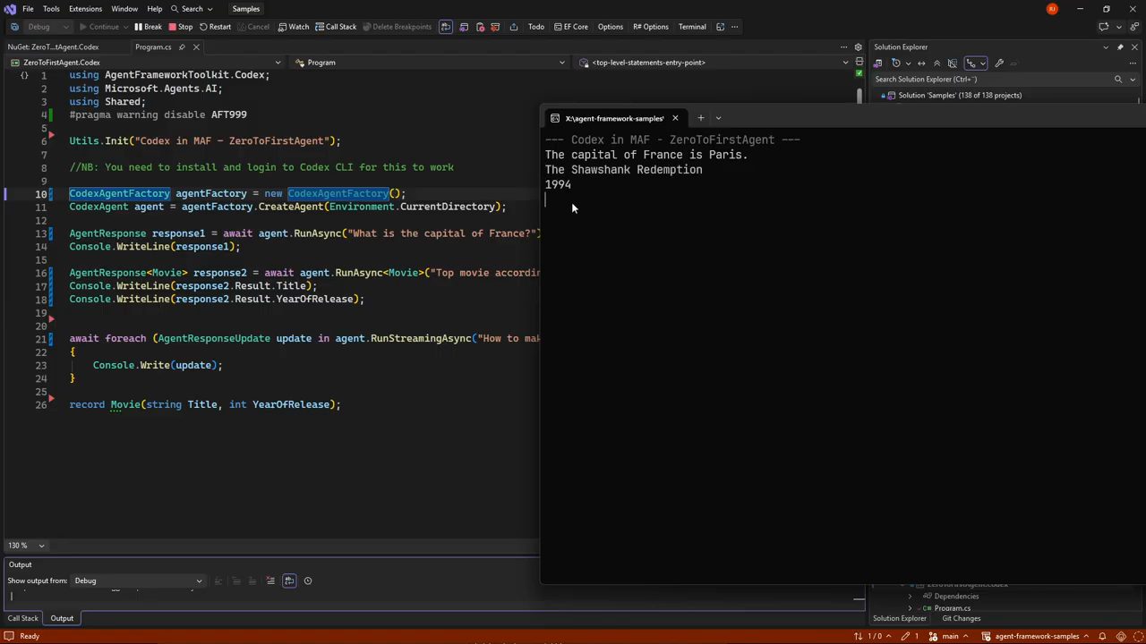Open the 130 % zoom level dropdown
Viewport: 1146px width, 644px height.
[25, 546]
